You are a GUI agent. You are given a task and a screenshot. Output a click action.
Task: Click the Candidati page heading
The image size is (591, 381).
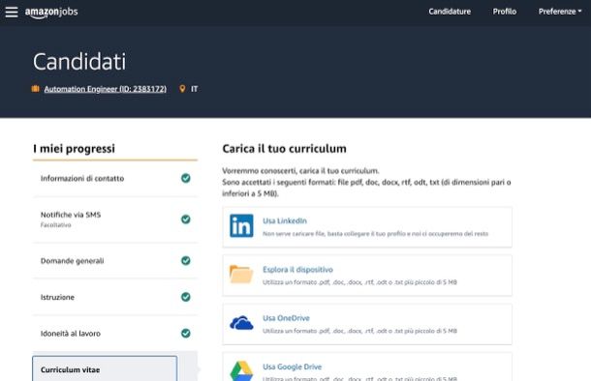point(79,61)
